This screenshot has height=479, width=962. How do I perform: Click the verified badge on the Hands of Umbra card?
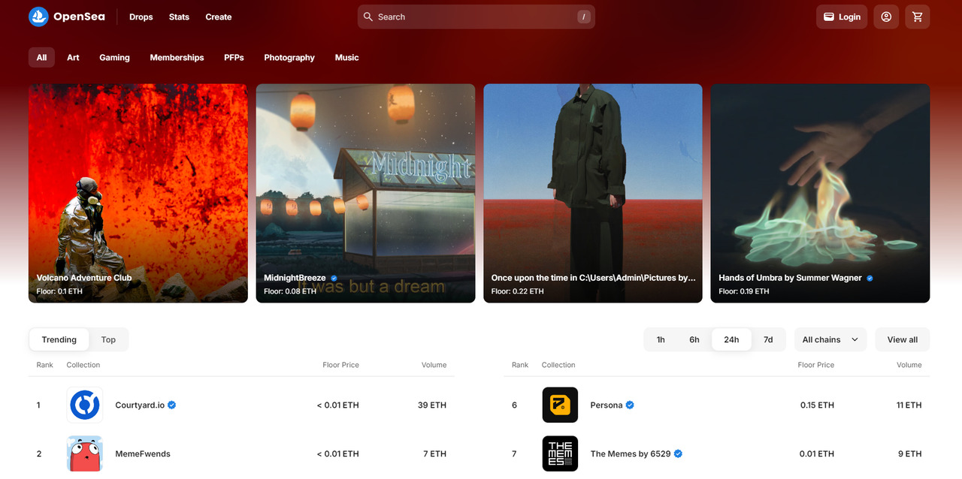click(x=870, y=278)
